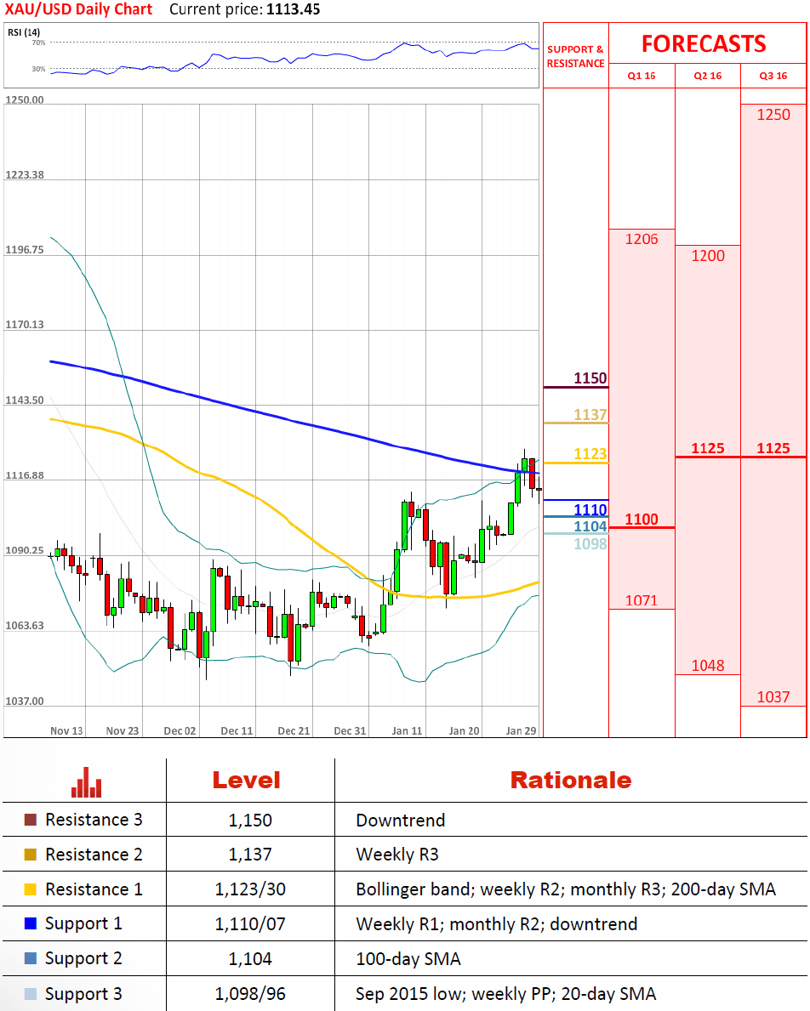Click the Support 3 light-blue color swatch
Image resolution: width=810 pixels, height=1011 pixels.
[31, 994]
